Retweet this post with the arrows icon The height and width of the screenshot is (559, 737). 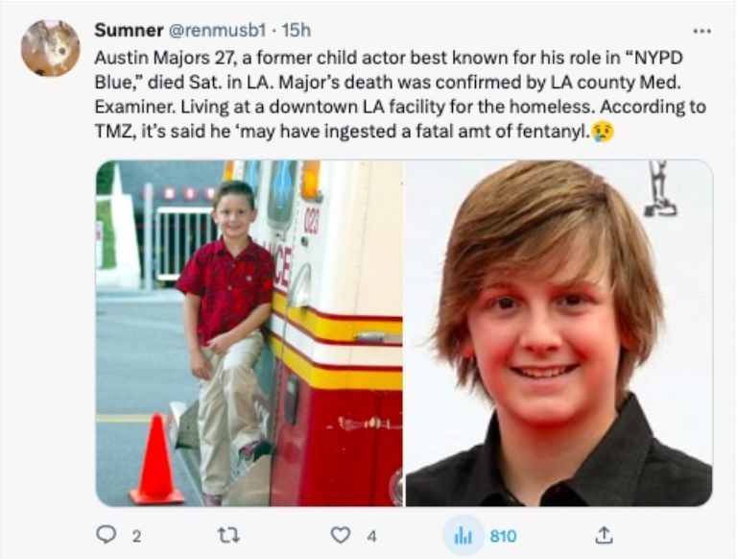[x=228, y=536]
